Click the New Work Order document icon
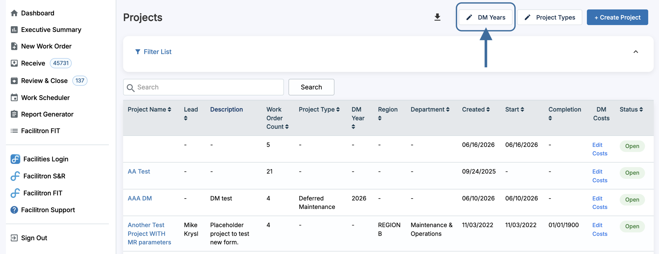The image size is (659, 254). [x=14, y=46]
